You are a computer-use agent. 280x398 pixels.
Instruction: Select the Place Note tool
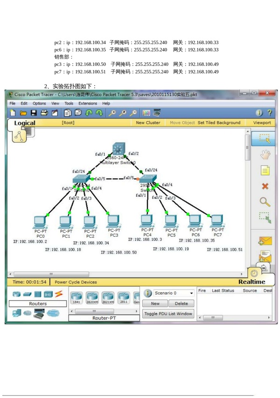(x=265, y=170)
